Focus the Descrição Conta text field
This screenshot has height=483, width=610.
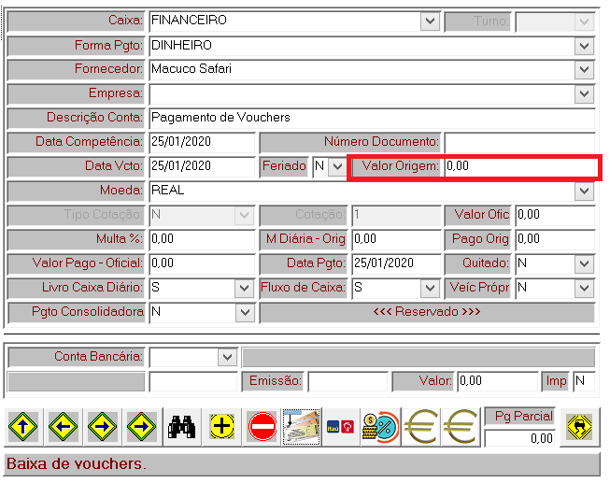pos(372,118)
